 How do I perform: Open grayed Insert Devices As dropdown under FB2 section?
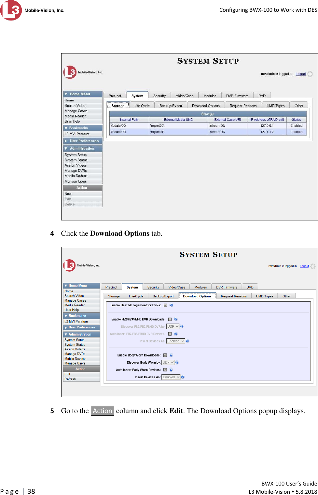click(176, 341)
